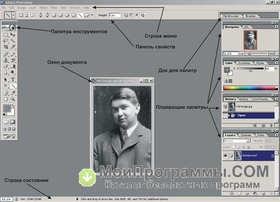Image resolution: width=280 pixels, height=202 pixels.
Task: Select the Magic Wand tool
Action: pos(13,41)
